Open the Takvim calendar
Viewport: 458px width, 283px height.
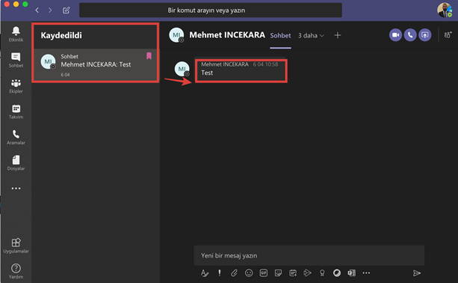(16, 112)
